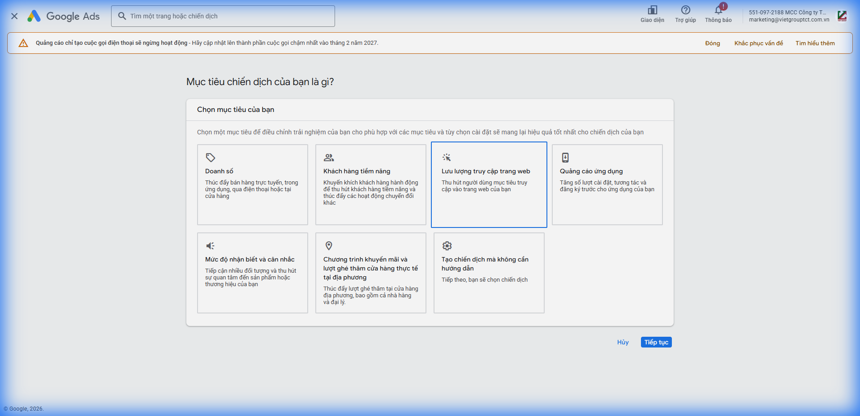Click the Google Ads logo

[x=64, y=16]
